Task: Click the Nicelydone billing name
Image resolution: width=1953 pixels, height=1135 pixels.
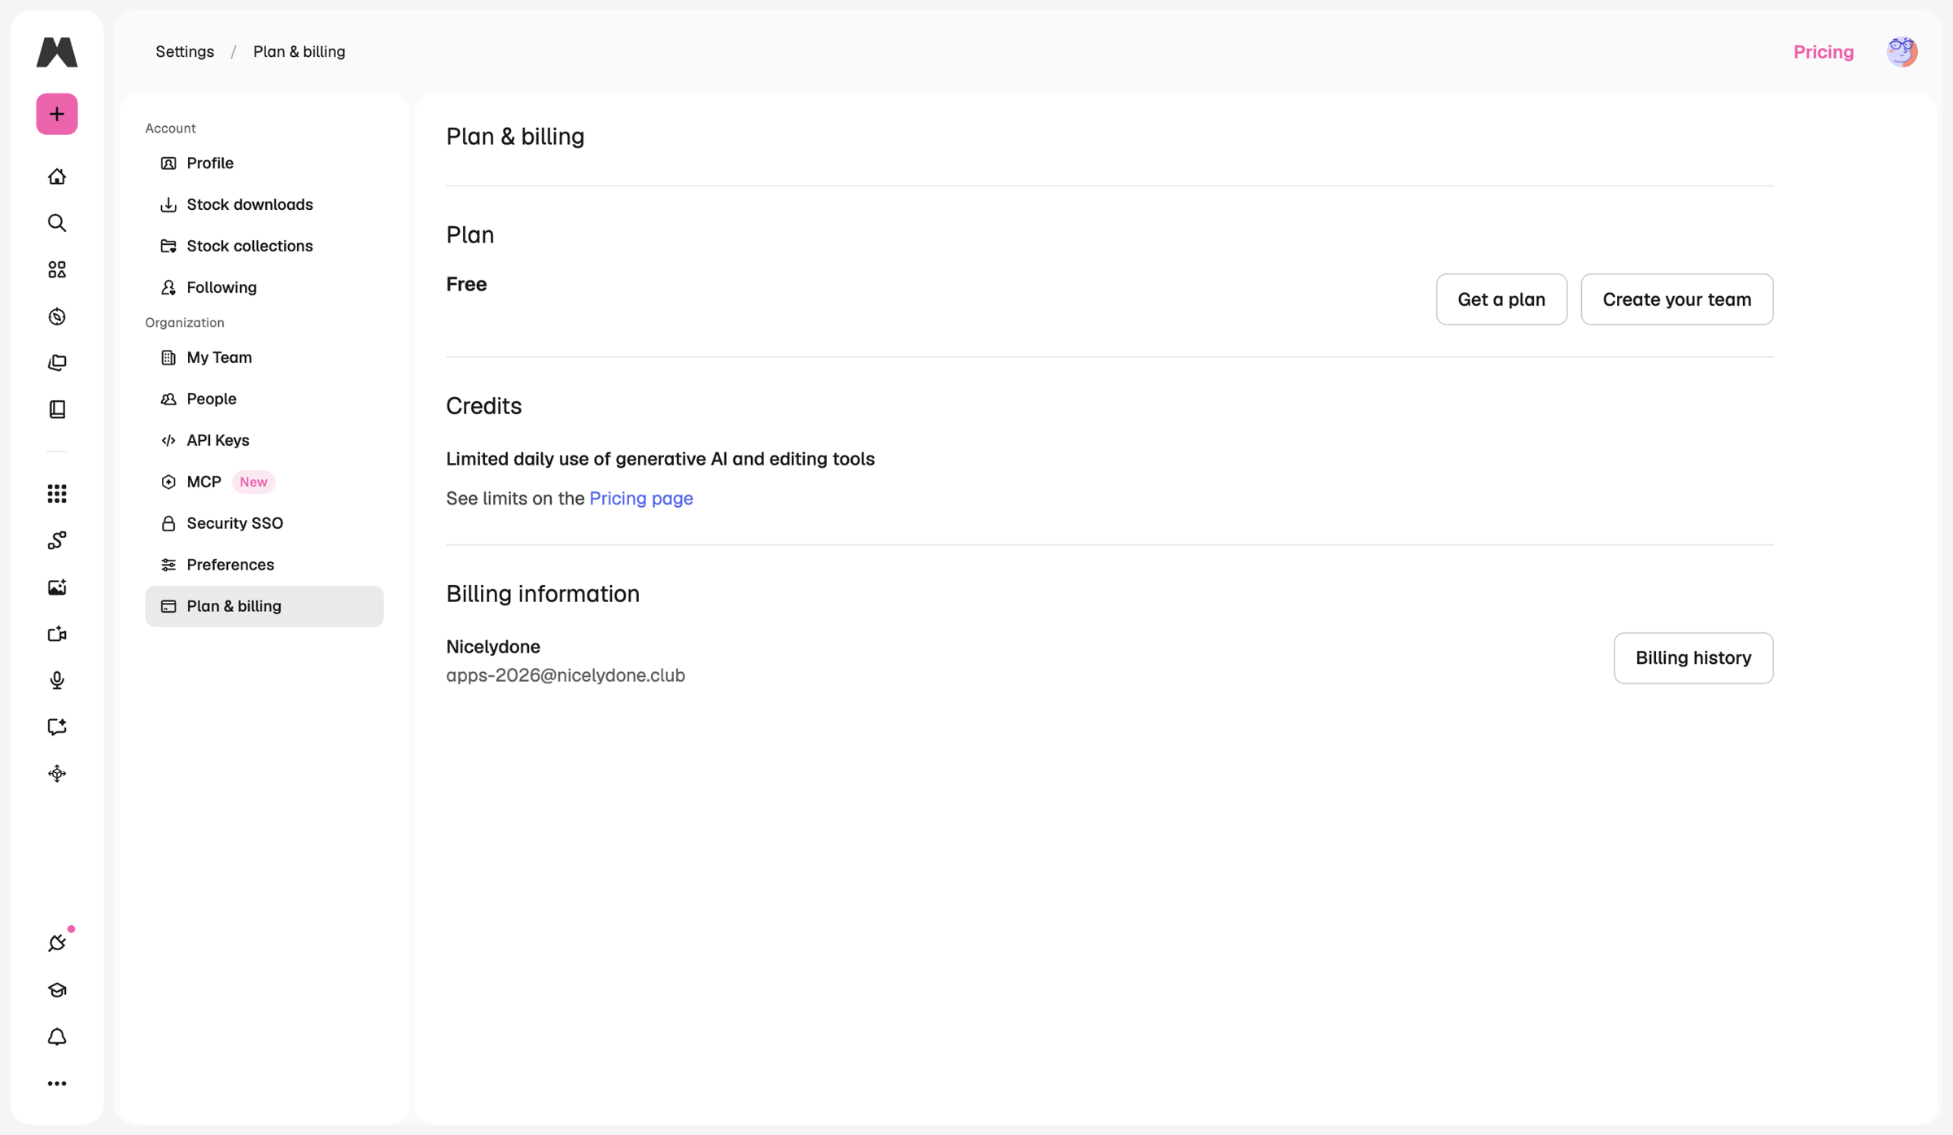Action: (493, 647)
